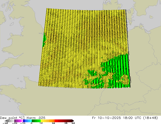Click the dark right arrow of color scale
Viewport: 161px width, 124px height.
73,121
